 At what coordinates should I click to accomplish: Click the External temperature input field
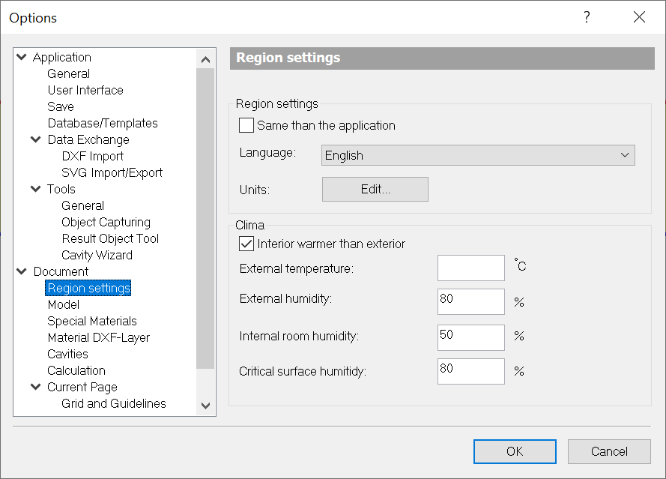click(x=471, y=268)
